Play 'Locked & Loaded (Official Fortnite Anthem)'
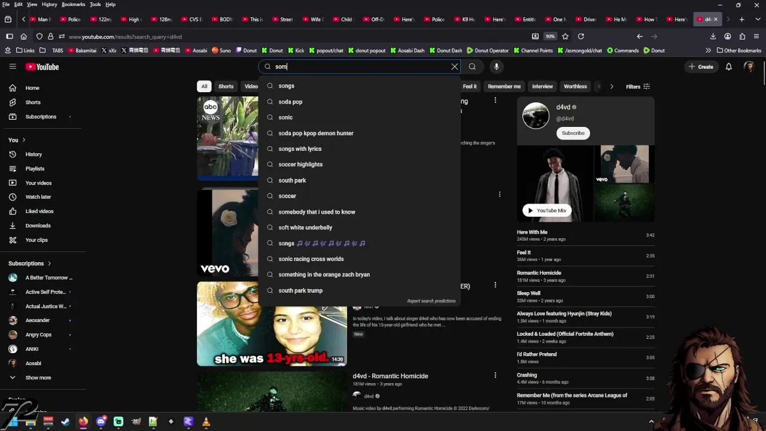 (x=565, y=334)
